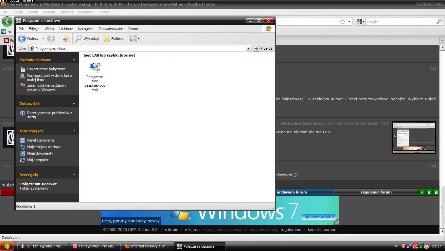This screenshot has height=251, width=445.
Task: Click the screenshot thumbnail in forum post
Action: [x=414, y=138]
